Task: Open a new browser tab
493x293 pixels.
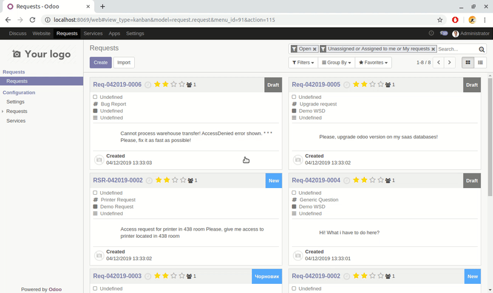Action: [103, 6]
